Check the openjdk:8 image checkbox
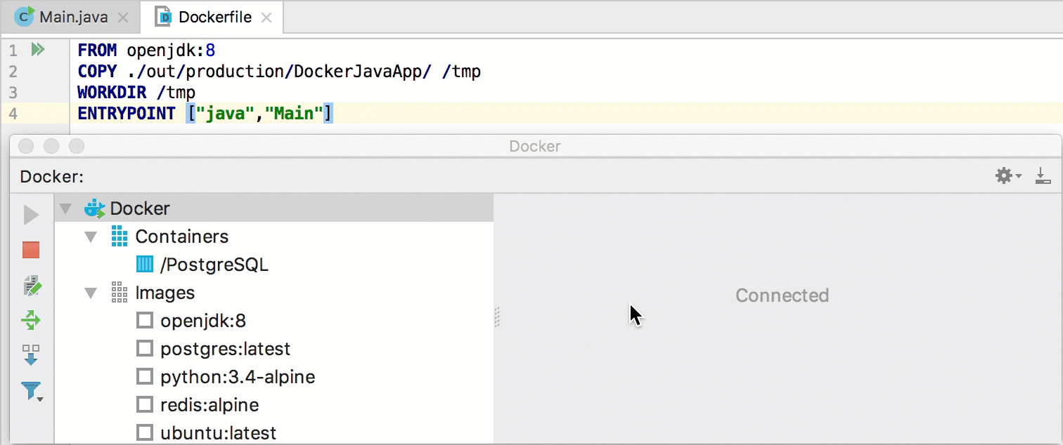1063x445 pixels. coord(145,320)
